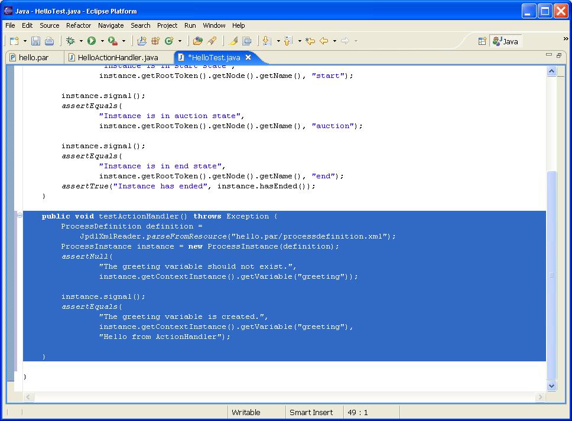Click the New Java Package icon
Screen dimensions: 572x421
(x=155, y=41)
